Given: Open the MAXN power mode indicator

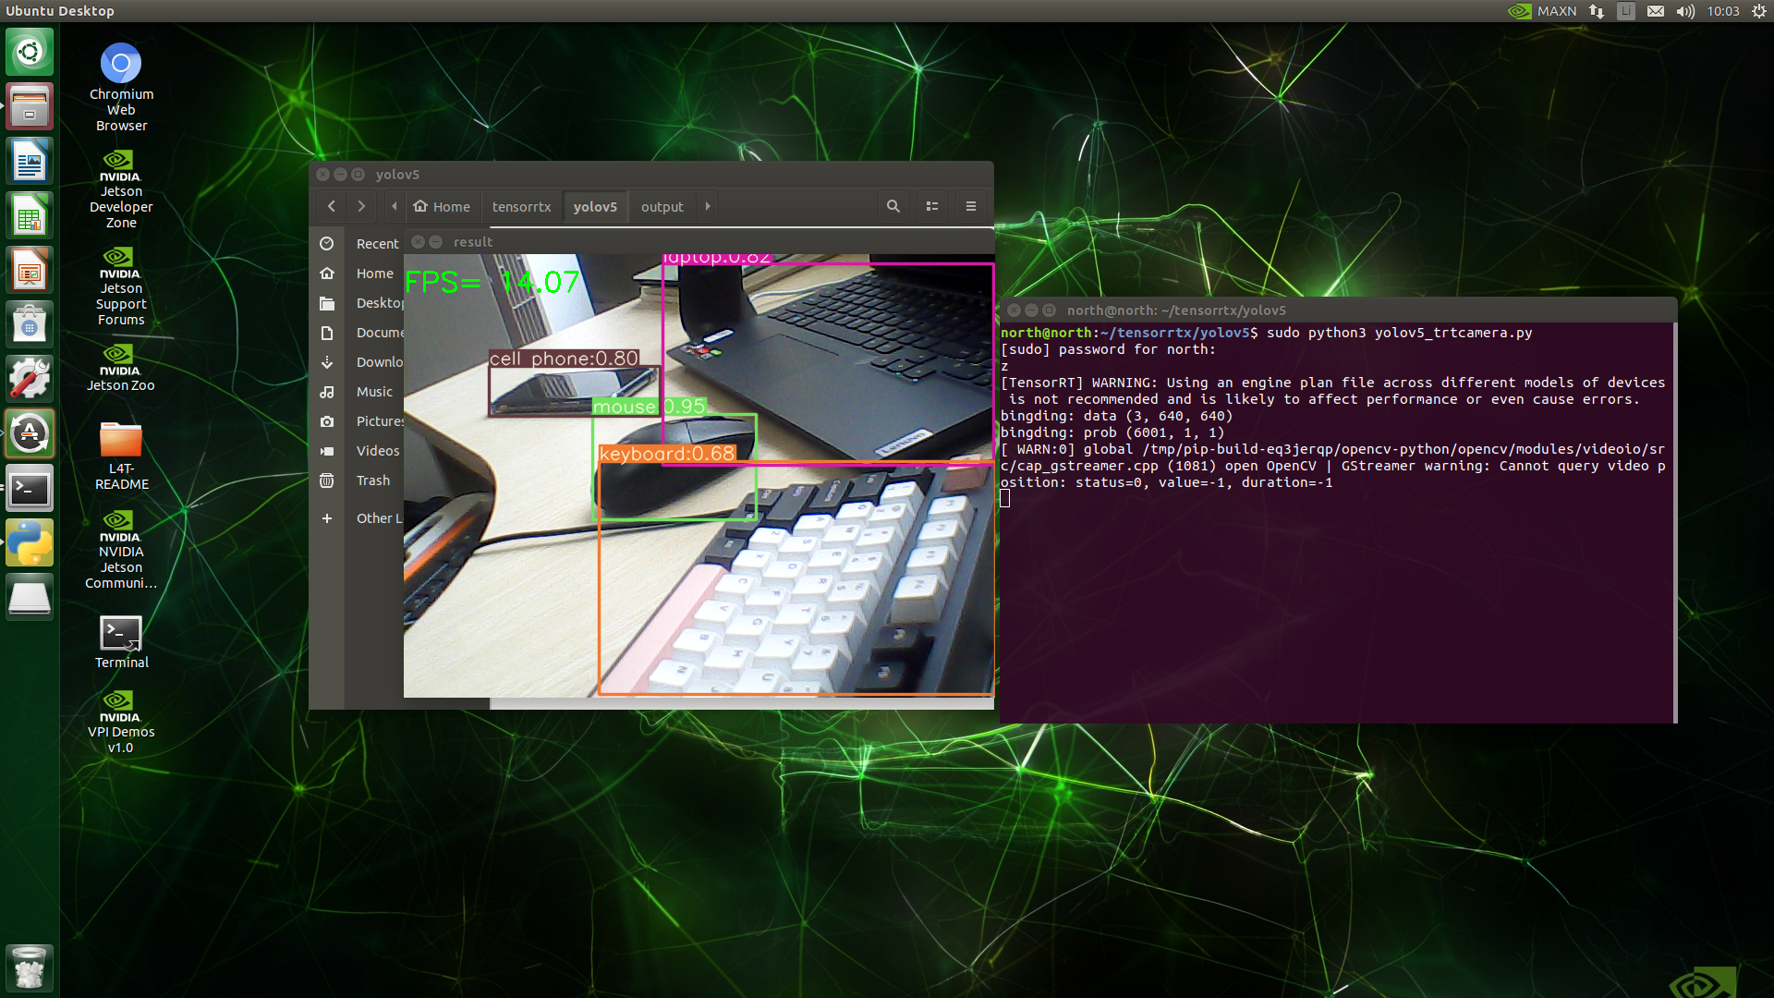Looking at the screenshot, I should coord(1543,11).
